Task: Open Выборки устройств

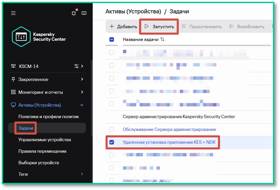Action: click(38, 163)
